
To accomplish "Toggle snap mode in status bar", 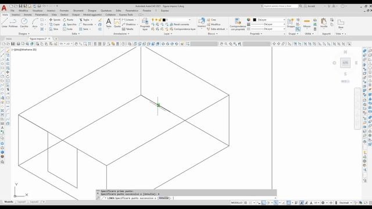I will (250, 203).
